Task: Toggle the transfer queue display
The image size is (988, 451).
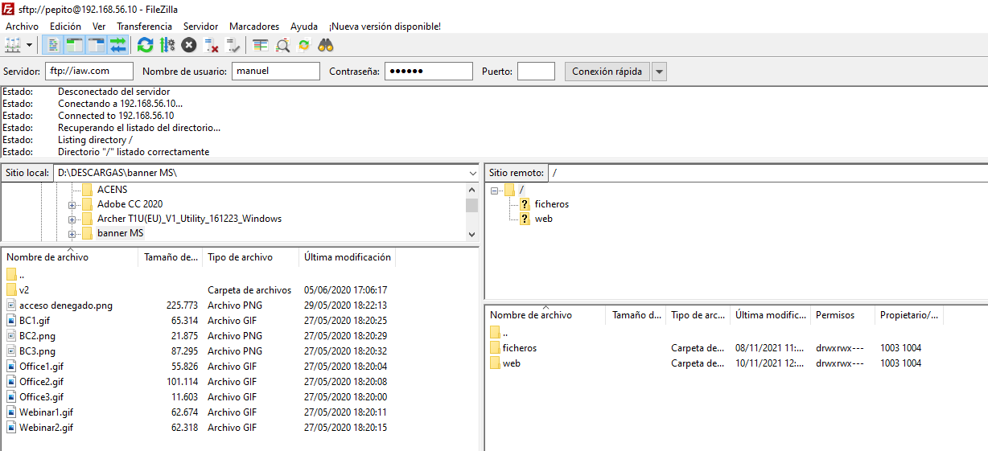Action: click(118, 45)
